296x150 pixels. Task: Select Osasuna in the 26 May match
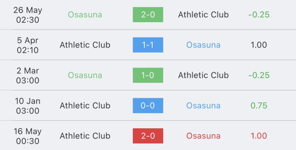click(x=85, y=15)
